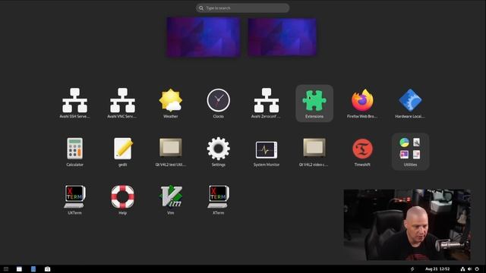This screenshot has height=273, width=486.
Task: Click the volume speaker tray icon
Action: (x=469, y=269)
